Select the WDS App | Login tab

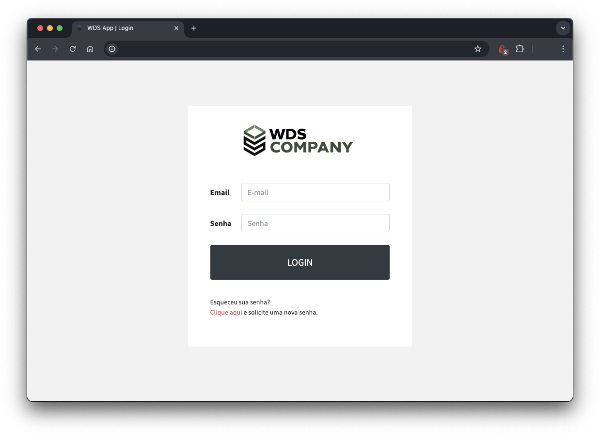[x=121, y=28]
